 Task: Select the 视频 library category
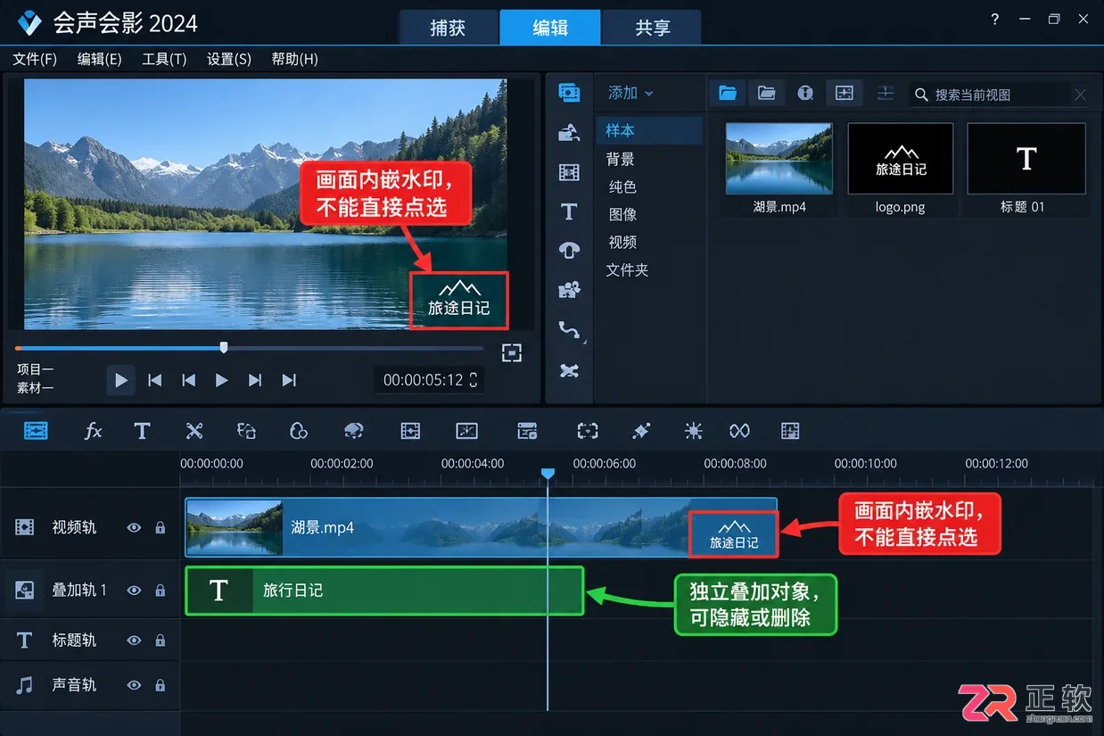coord(622,242)
